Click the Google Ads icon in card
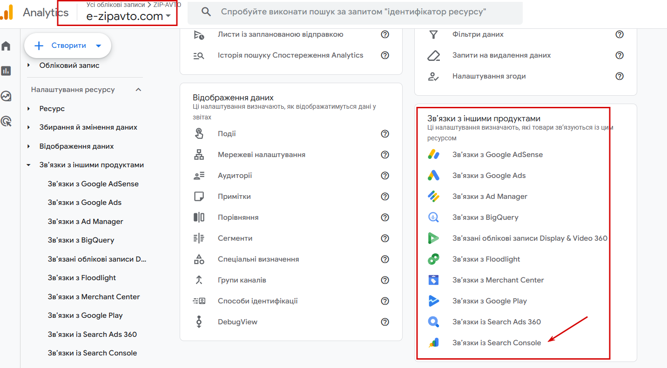Screen dimensions: 667x368 click(x=433, y=176)
